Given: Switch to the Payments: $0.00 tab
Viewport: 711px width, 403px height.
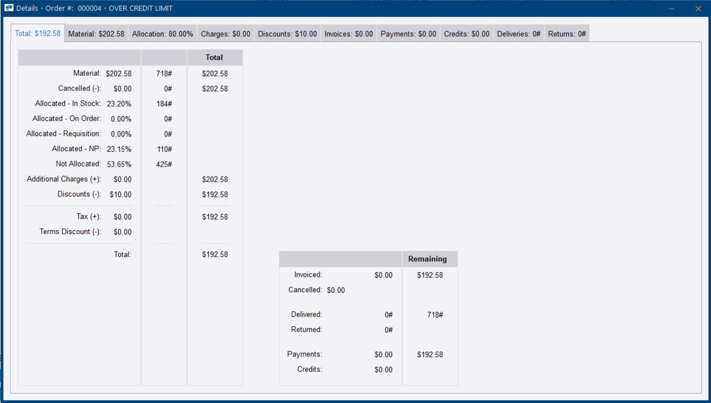Looking at the screenshot, I should pyautogui.click(x=409, y=34).
